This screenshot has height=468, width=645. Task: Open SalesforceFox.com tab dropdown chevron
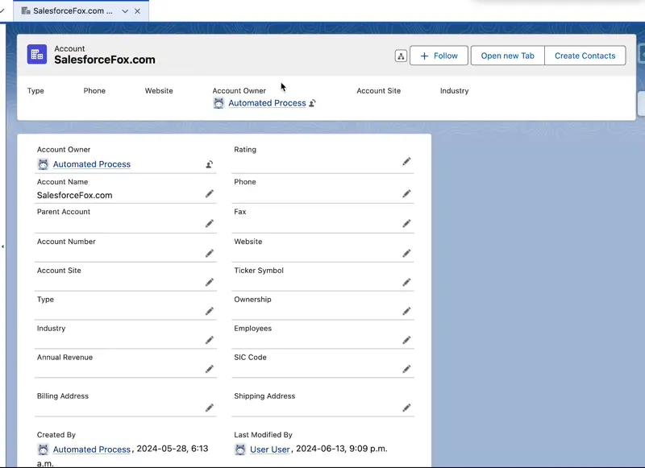pyautogui.click(x=125, y=11)
